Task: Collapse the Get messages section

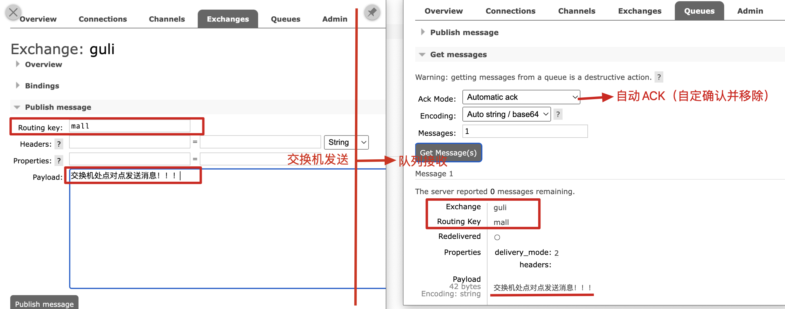Action: point(458,54)
